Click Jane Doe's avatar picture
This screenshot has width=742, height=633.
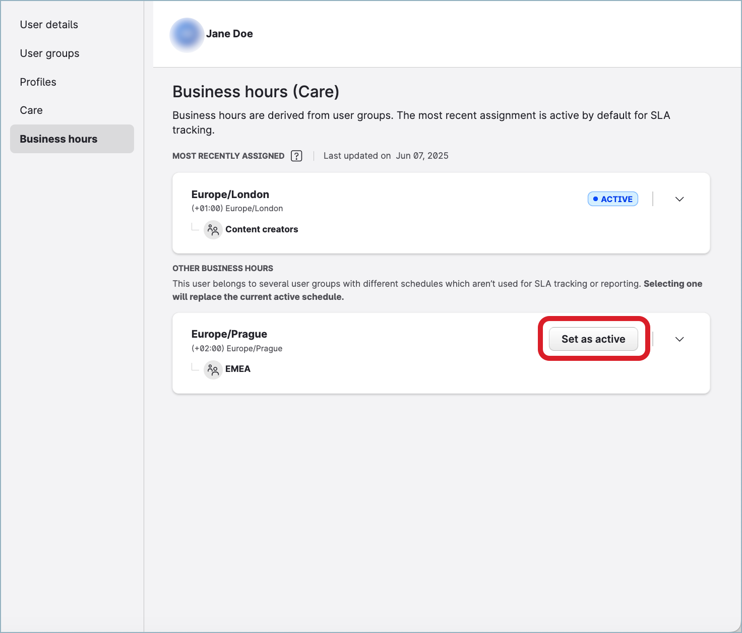187,34
